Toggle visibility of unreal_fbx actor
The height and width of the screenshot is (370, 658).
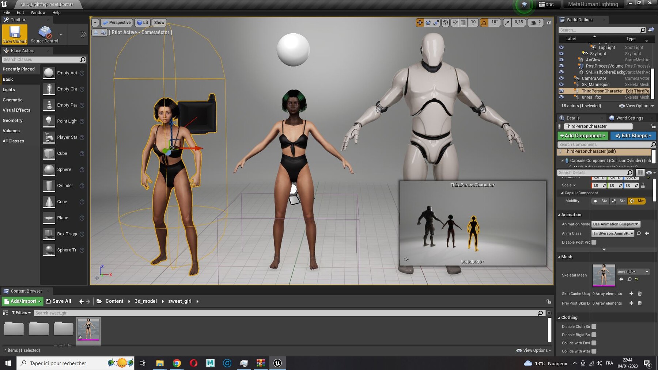tap(561, 97)
